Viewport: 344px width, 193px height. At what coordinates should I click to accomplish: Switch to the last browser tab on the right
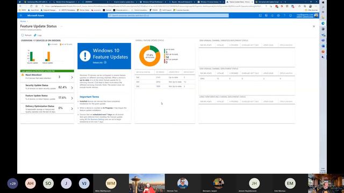pos(268,2)
